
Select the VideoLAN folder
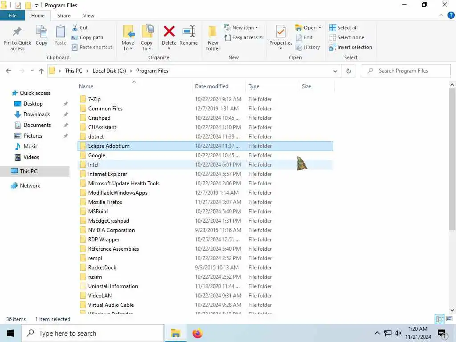pyautogui.click(x=205, y=296)
